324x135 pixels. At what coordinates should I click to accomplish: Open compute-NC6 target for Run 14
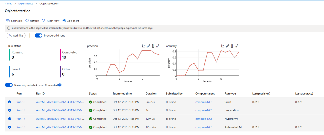(204, 119)
